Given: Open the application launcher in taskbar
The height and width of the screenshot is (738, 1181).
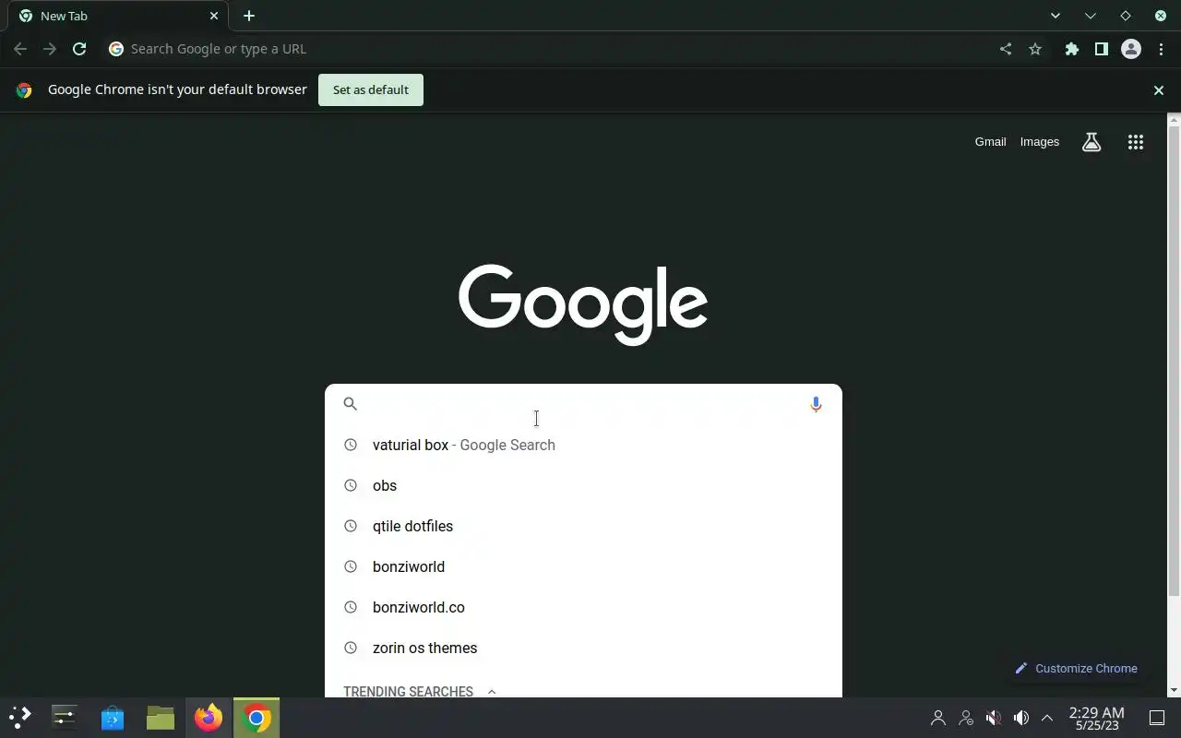Looking at the screenshot, I should tap(20, 718).
